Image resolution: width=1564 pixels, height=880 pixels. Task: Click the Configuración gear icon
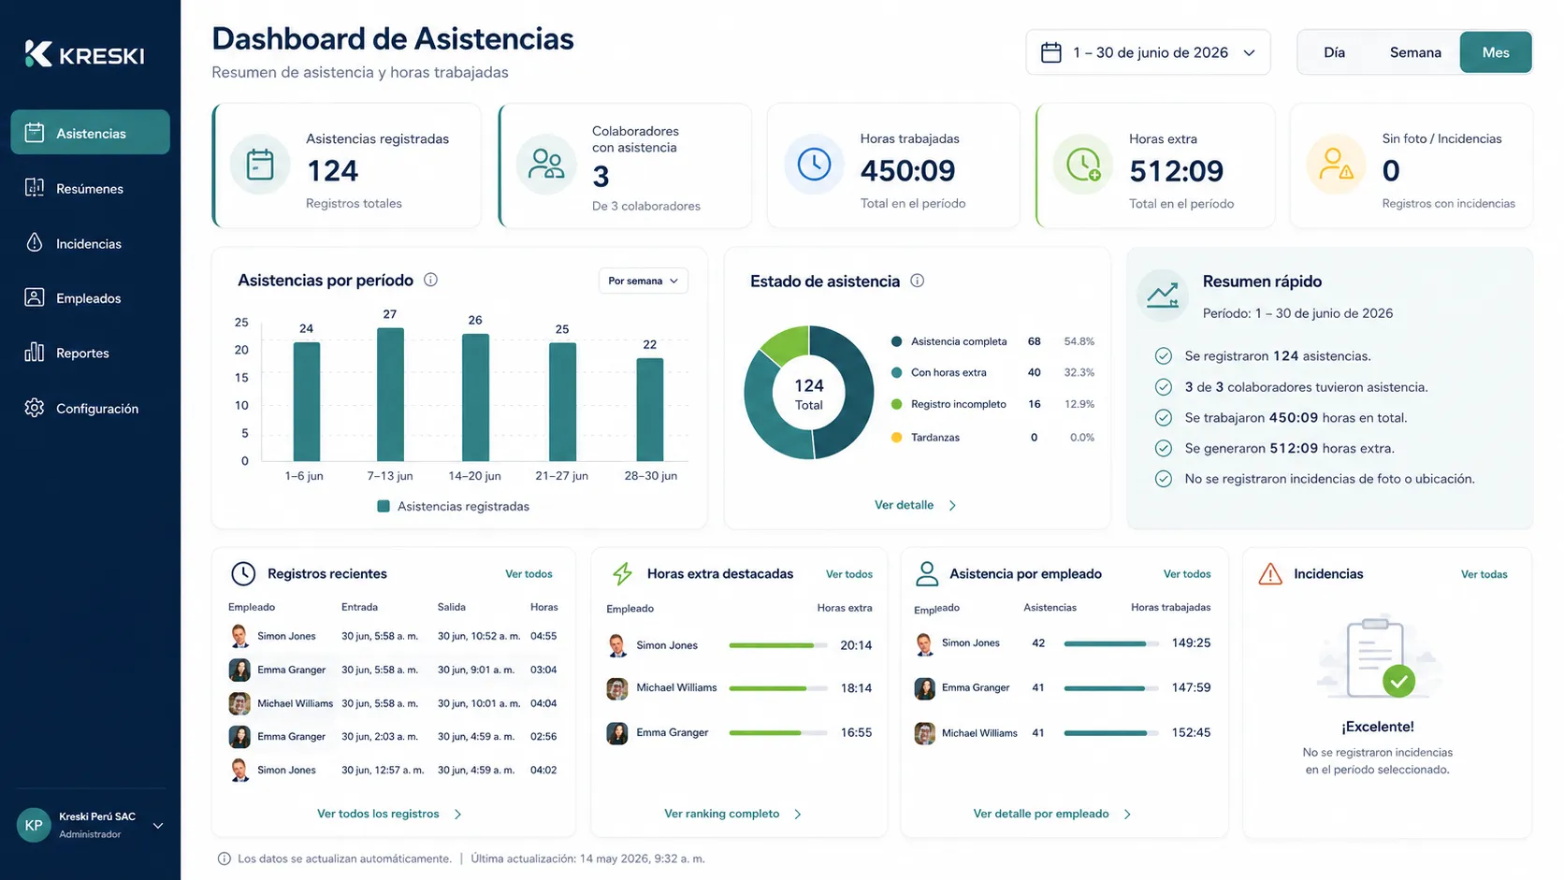35,408
